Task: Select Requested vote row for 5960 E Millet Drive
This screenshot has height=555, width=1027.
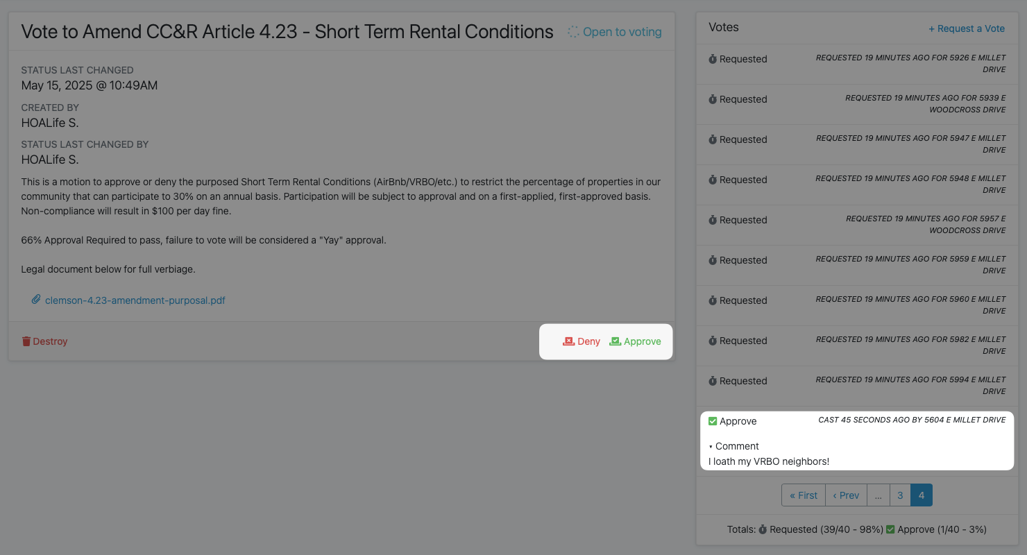Action: (x=857, y=305)
